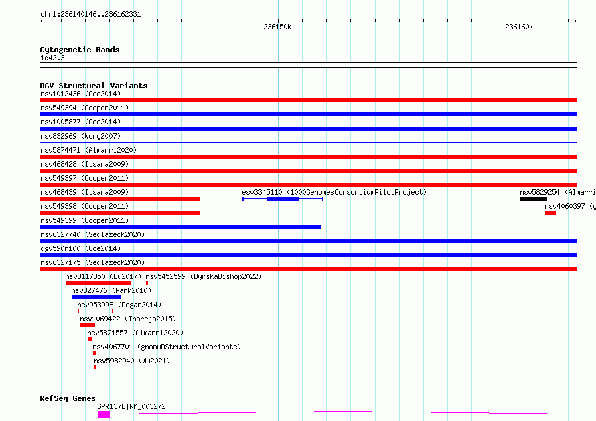Click the esv3345110 blue feature block
This screenshot has width=596, height=421.
283,199
